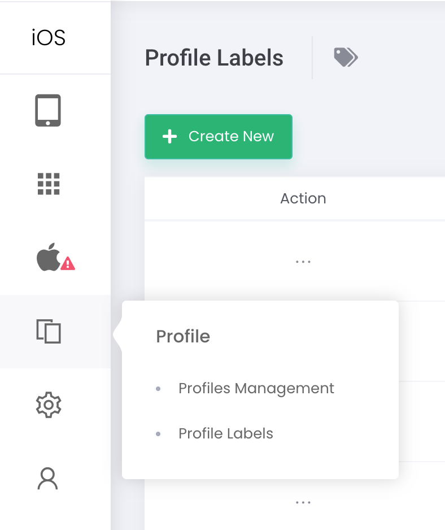Click the bullet before Profile Labels entry

pyautogui.click(x=158, y=434)
